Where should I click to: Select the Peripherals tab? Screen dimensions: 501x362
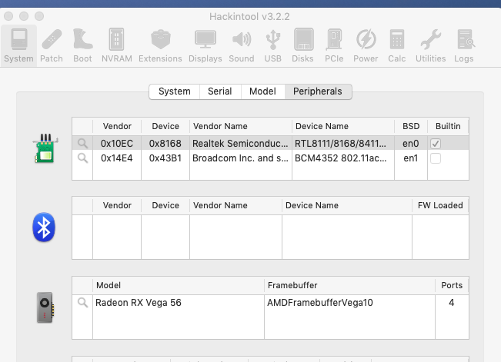[318, 91]
